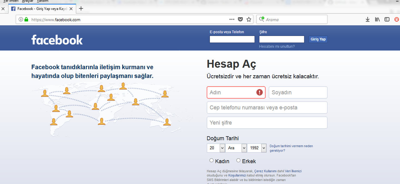The height and width of the screenshot is (184, 400).
Task: Click the green padlock security icon
Action: click(x=26, y=19)
